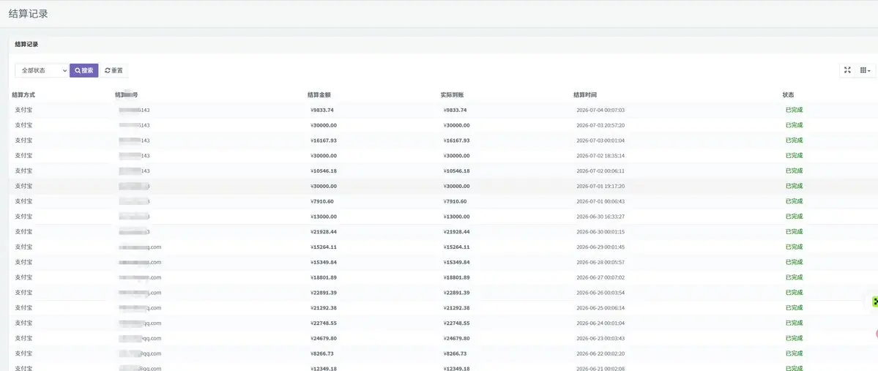Toggle fullscreen table view icon

[847, 70]
